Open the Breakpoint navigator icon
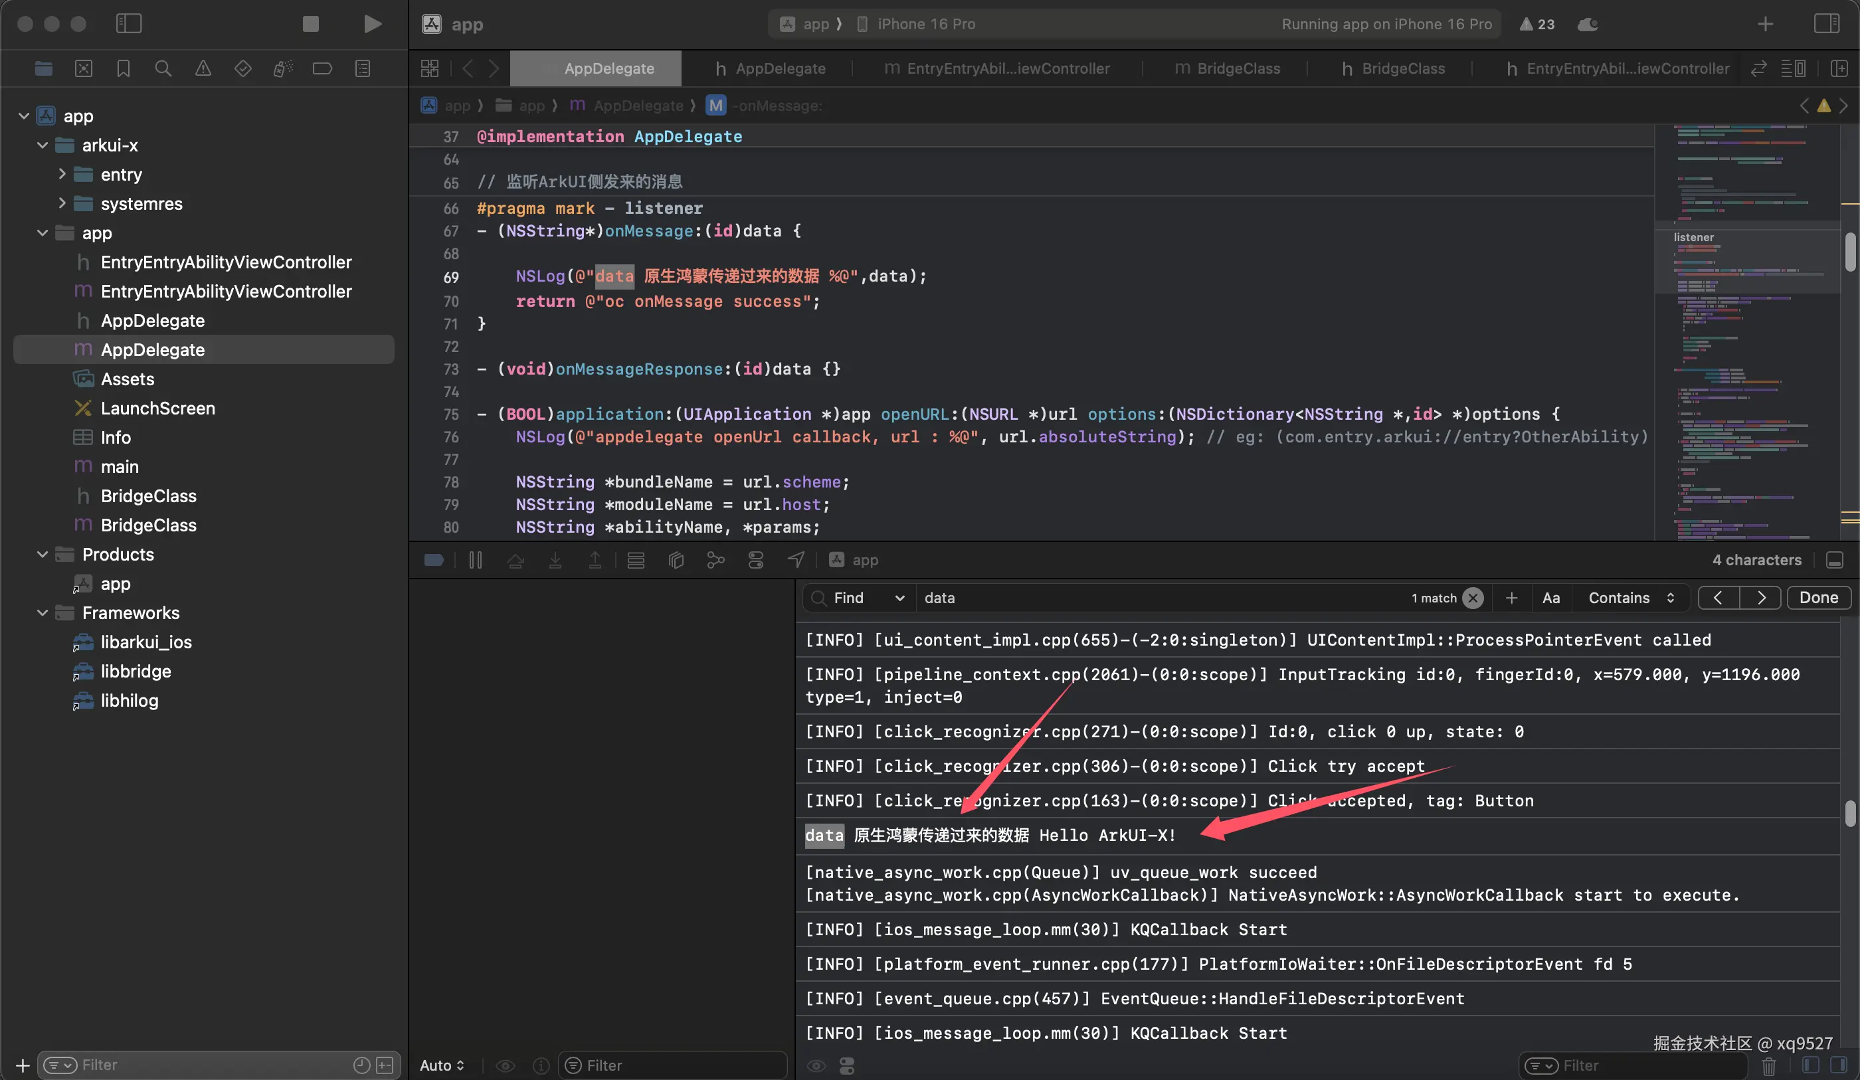Viewport: 1860px width, 1080px height. tap(323, 68)
